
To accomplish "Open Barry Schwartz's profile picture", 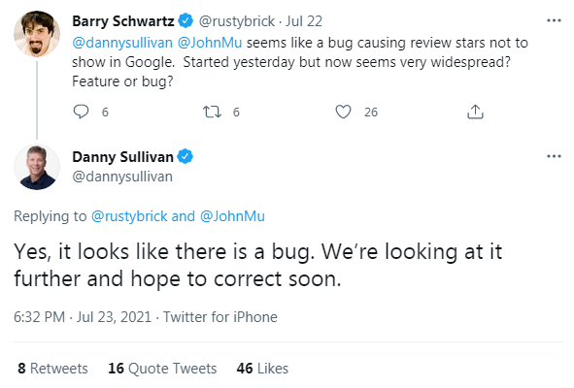I will [37, 34].
